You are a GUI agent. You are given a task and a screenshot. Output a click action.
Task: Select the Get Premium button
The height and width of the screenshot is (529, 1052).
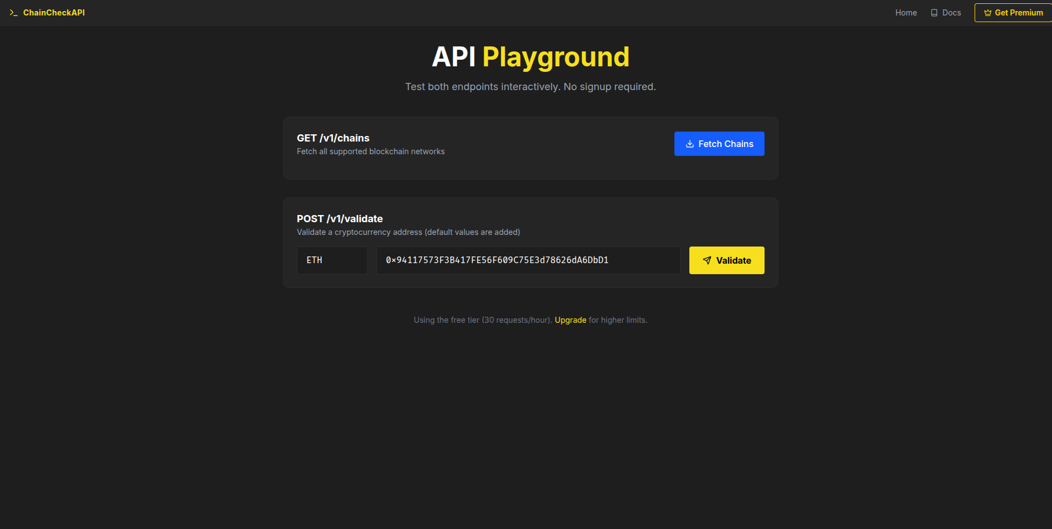[1013, 12]
